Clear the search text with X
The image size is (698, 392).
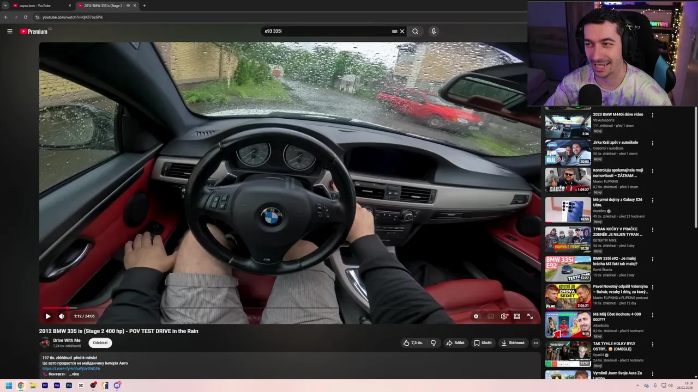click(402, 32)
